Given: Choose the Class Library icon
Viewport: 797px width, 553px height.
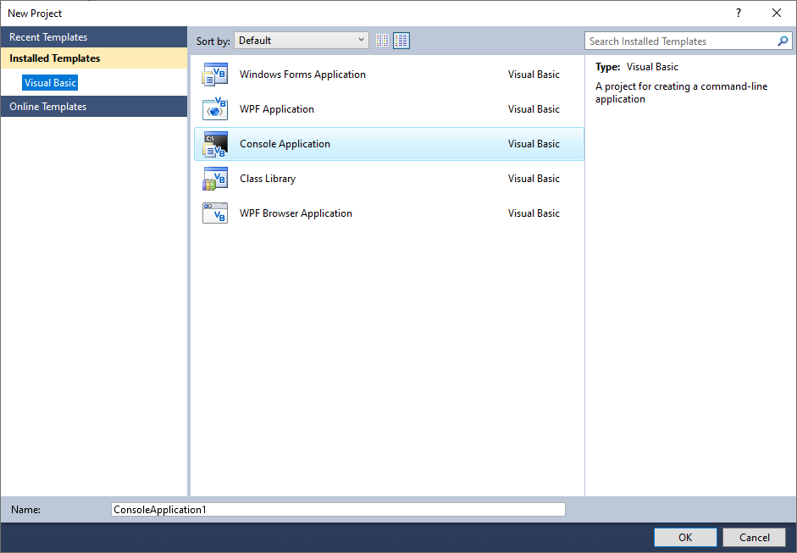Looking at the screenshot, I should coord(215,179).
